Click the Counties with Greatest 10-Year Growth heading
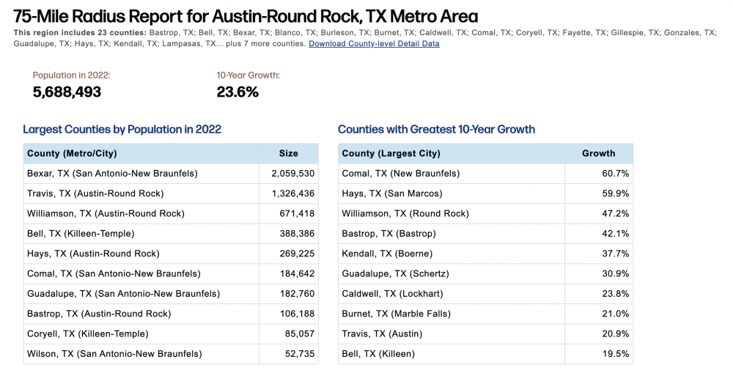 436,130
